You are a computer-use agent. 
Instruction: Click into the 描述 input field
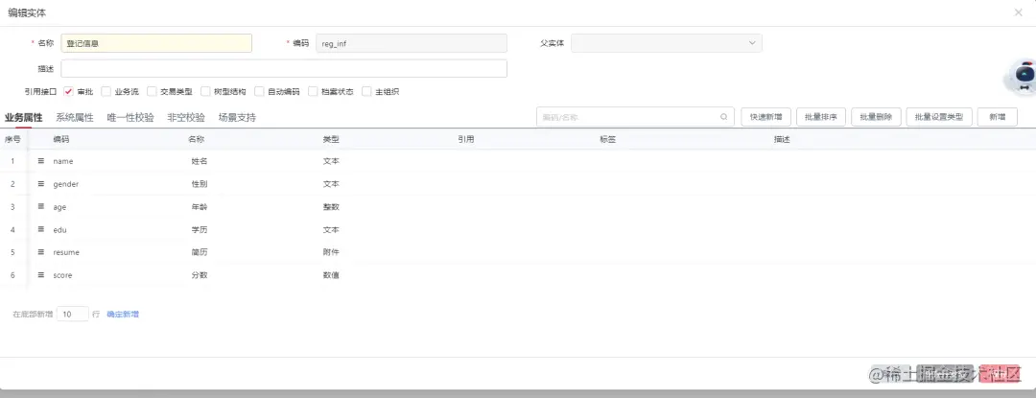coord(284,69)
